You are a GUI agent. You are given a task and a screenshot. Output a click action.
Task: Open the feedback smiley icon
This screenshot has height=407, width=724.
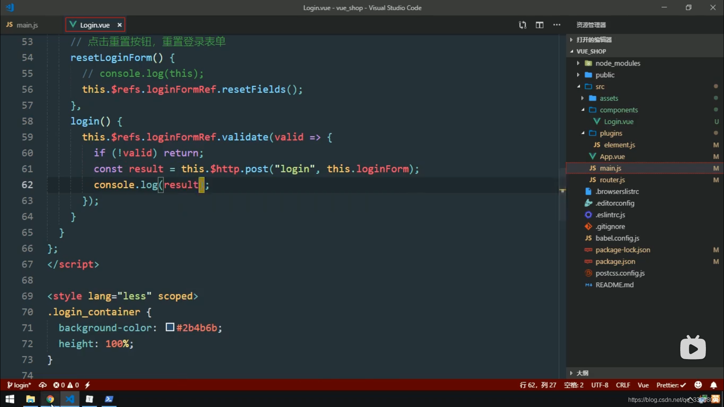pyautogui.click(x=698, y=385)
